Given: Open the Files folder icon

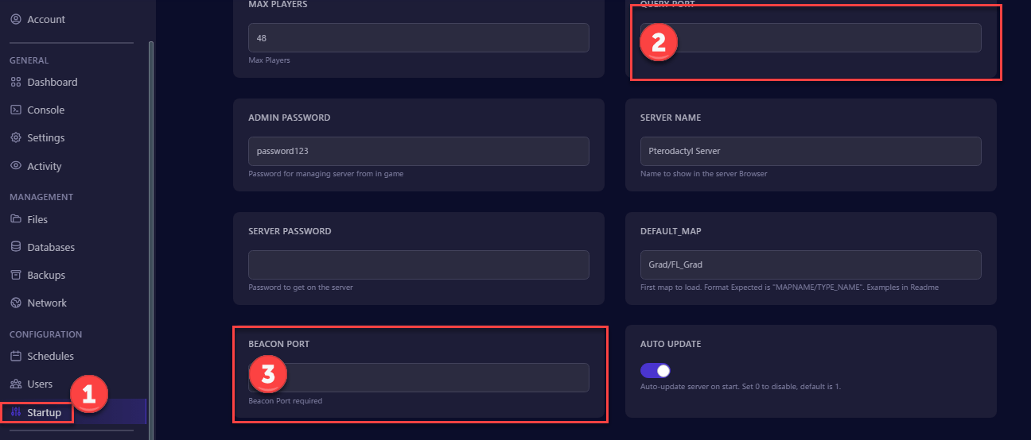Looking at the screenshot, I should (x=16, y=219).
